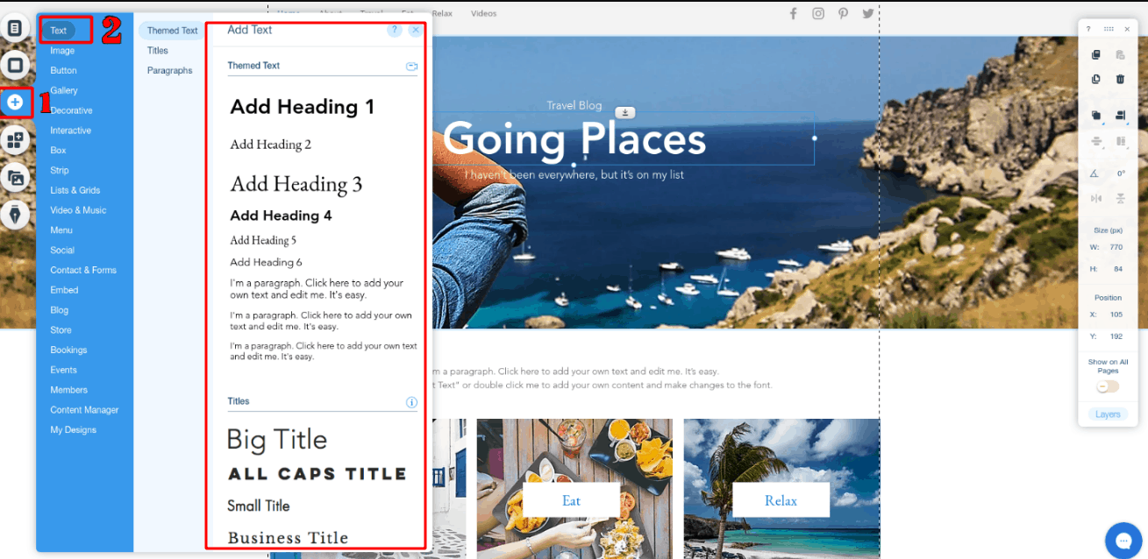Open the Add panel plus icon
The image size is (1148, 559).
pos(17,103)
